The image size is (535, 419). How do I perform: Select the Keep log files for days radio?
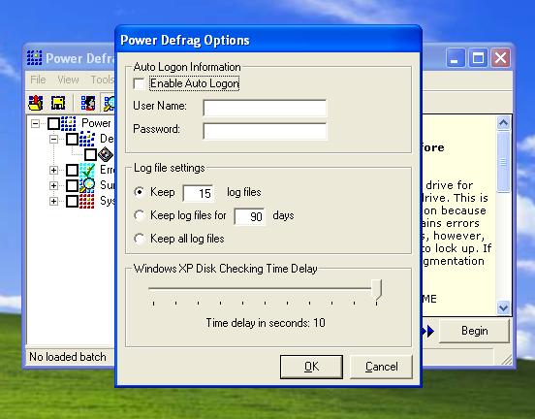point(139,215)
